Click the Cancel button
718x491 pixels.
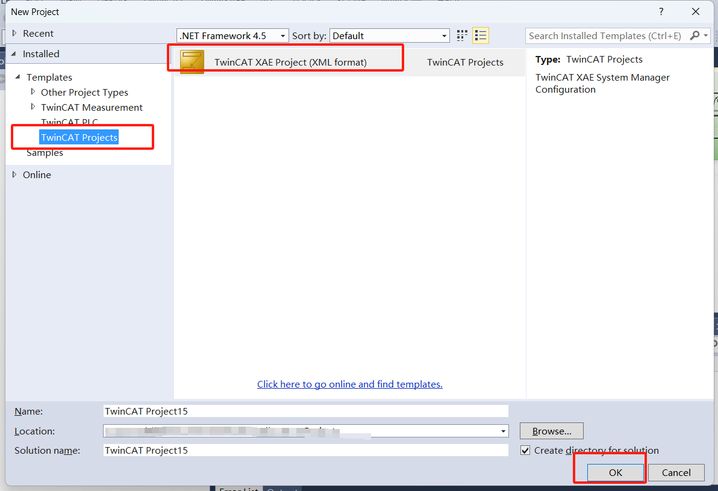(676, 472)
